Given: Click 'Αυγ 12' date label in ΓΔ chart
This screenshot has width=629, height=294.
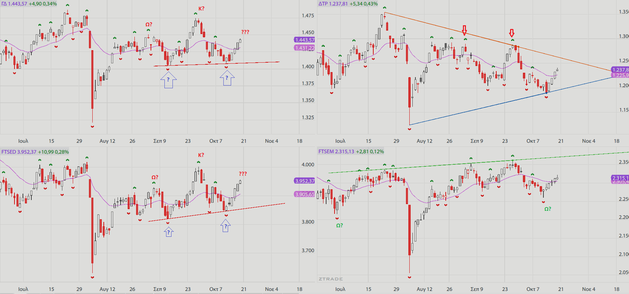Looking at the screenshot, I should point(107,141).
